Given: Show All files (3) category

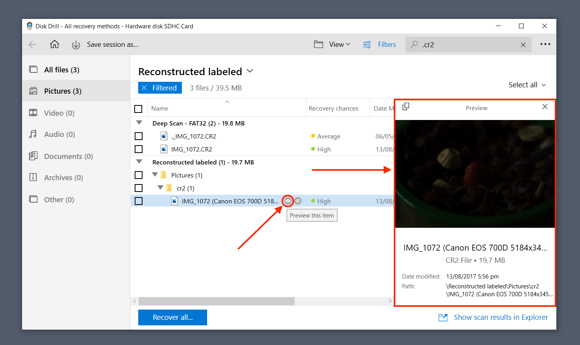Looking at the screenshot, I should coord(76,70).
